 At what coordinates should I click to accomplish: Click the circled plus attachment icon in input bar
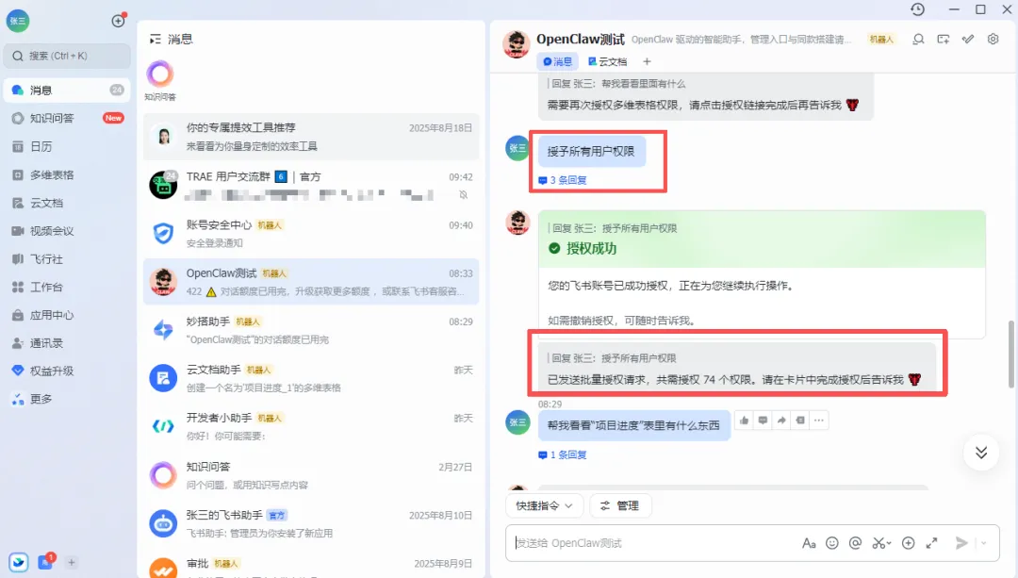909,543
